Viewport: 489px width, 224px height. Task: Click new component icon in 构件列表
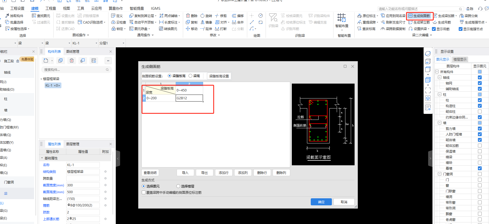46,61
